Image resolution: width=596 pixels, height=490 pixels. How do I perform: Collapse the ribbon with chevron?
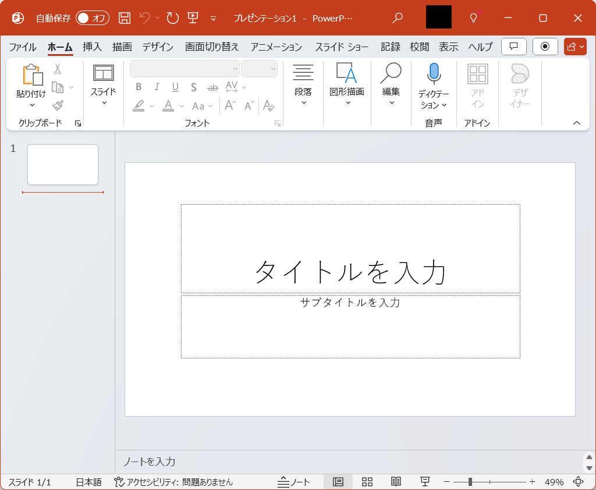tap(577, 123)
